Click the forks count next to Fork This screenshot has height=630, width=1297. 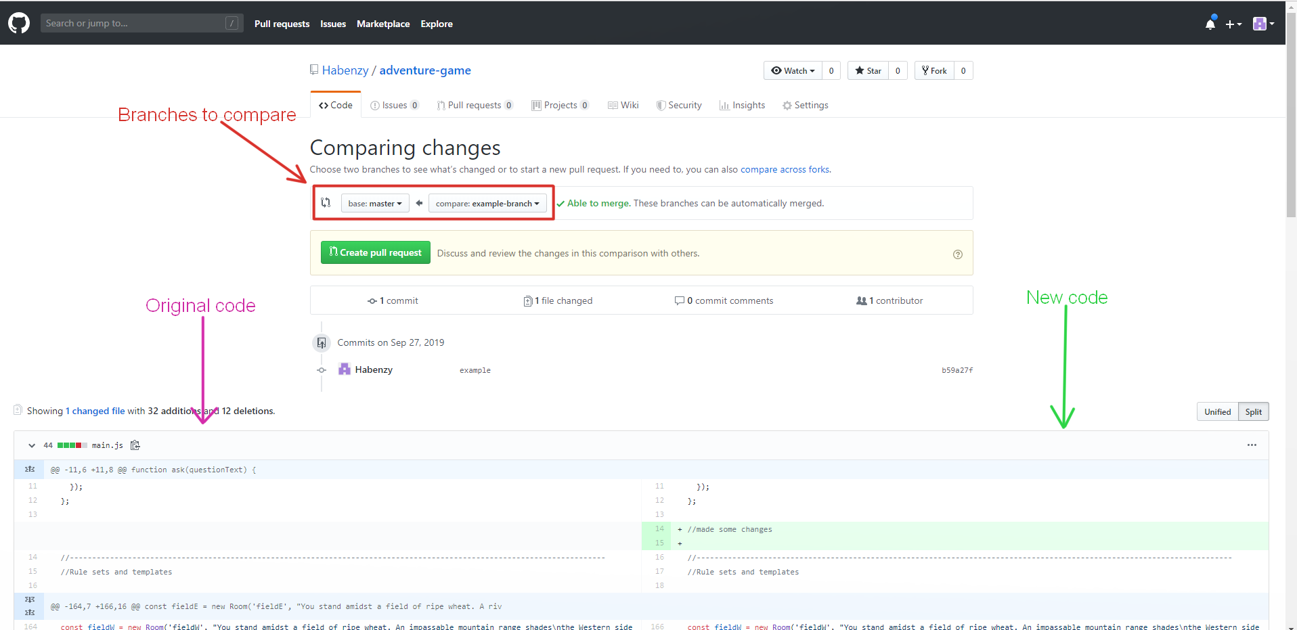(x=963, y=70)
